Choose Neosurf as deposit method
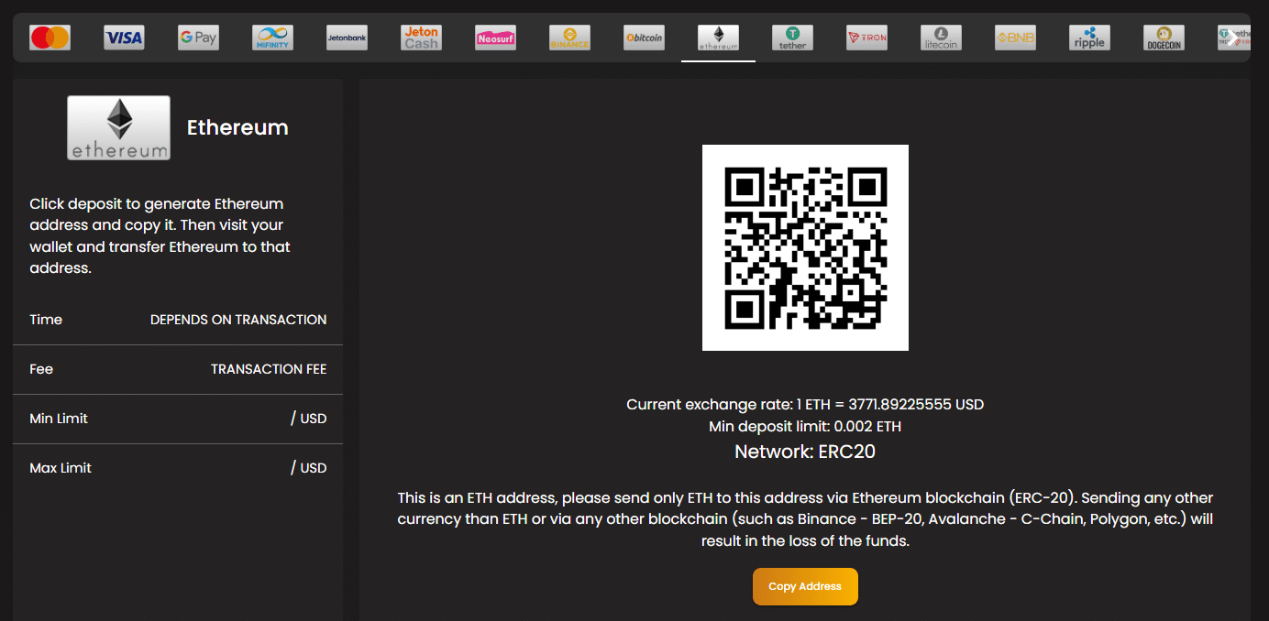This screenshot has width=1269, height=621. 495,37
